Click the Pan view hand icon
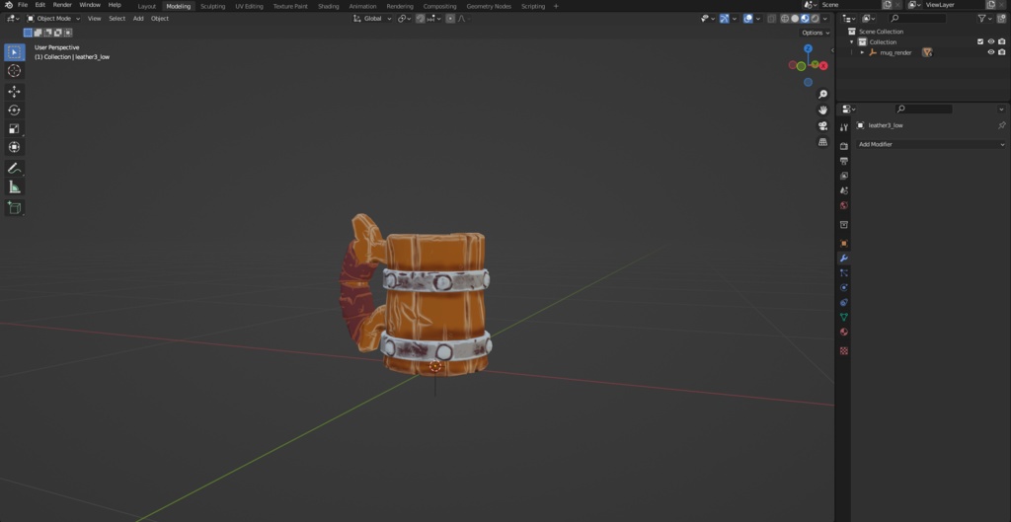Image resolution: width=1011 pixels, height=522 pixels. point(822,111)
